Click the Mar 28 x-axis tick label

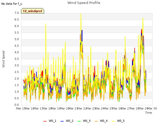coord(135,108)
